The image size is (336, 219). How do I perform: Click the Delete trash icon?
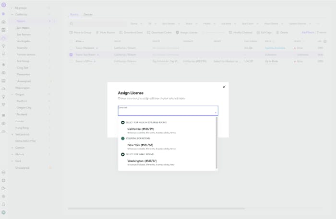click(x=277, y=33)
